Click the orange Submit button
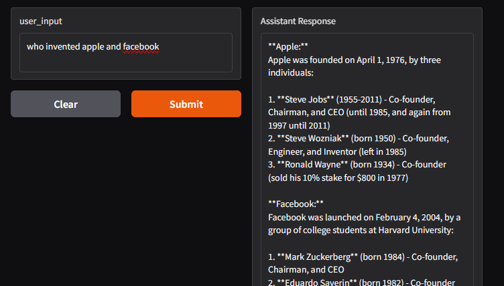The height and width of the screenshot is (286, 504). click(x=186, y=104)
